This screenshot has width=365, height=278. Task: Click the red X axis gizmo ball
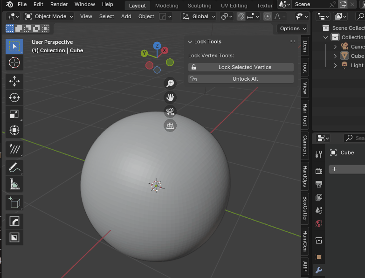(165, 50)
